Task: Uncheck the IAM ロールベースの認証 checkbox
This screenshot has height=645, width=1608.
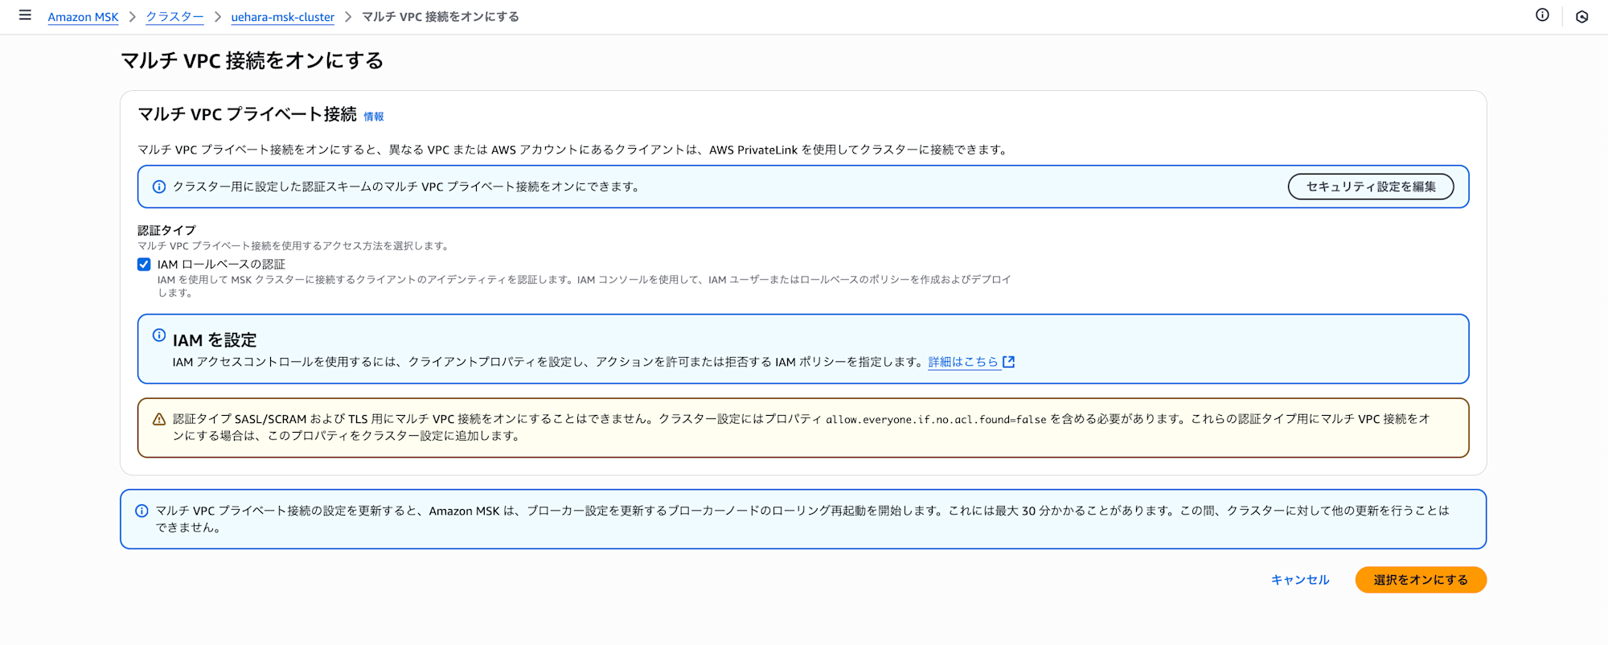Action: click(144, 265)
